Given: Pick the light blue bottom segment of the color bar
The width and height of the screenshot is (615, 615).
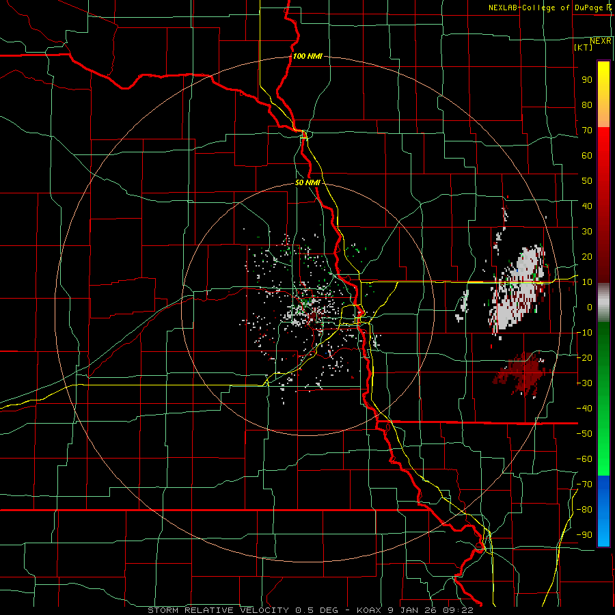Looking at the screenshot, I should (603, 534).
